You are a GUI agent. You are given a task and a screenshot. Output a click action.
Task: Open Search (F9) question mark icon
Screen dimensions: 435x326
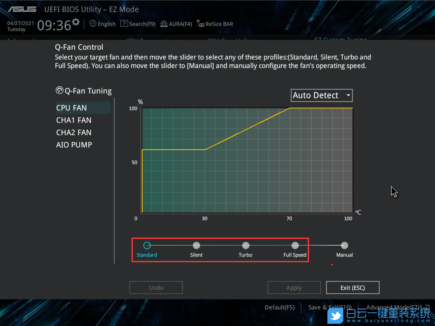pos(124,24)
